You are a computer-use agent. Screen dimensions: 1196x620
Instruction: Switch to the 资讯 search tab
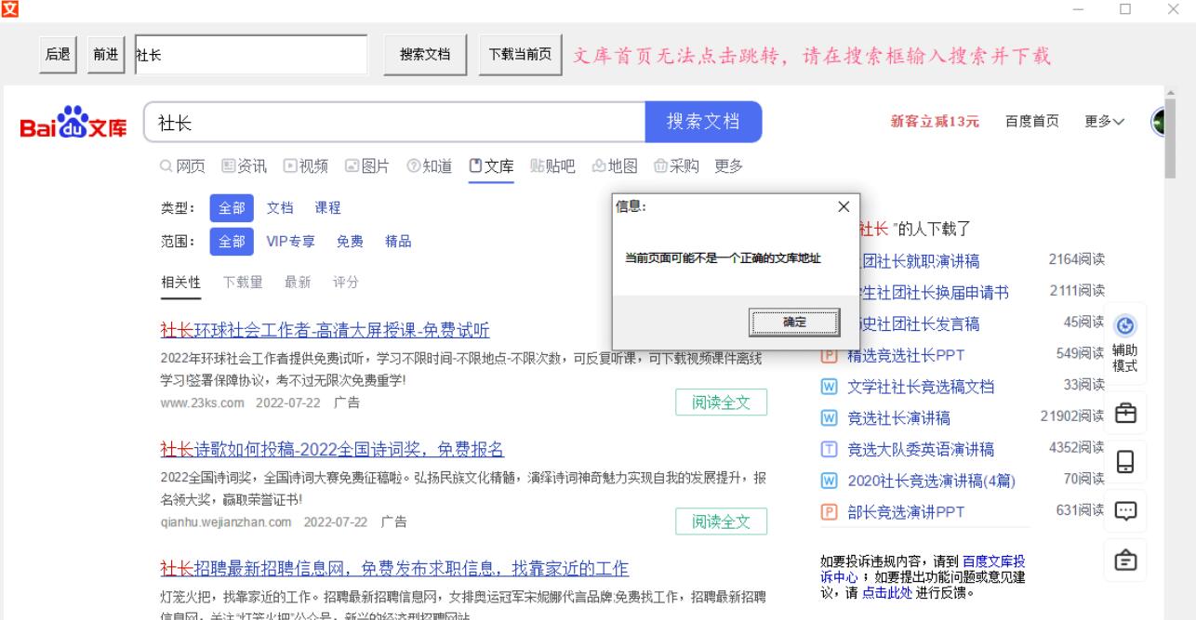[x=244, y=166]
